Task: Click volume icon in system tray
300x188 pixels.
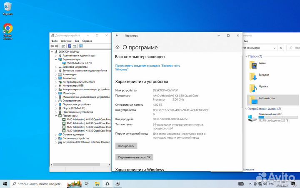Action: coord(265,184)
